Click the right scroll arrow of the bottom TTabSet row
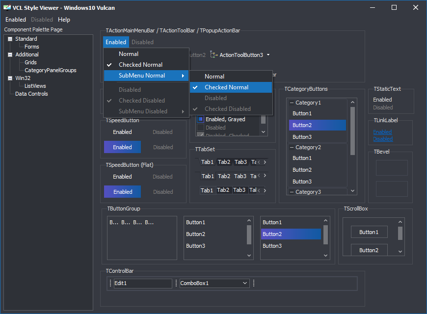427x314 pixels. tap(265, 190)
